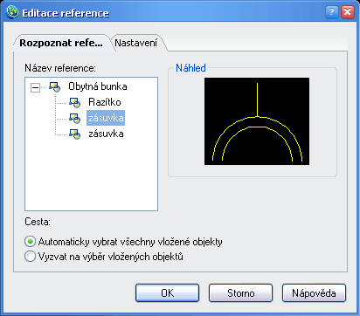This screenshot has width=360, height=316.
Task: Click the Náhled preview thumbnail
Action: [x=257, y=121]
